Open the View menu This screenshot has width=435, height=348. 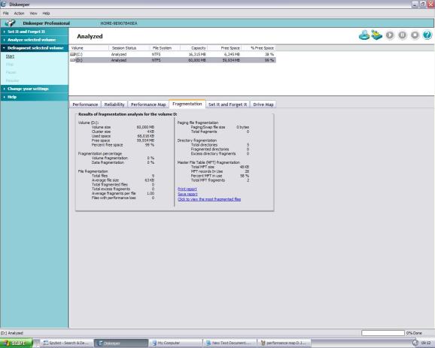[33, 14]
